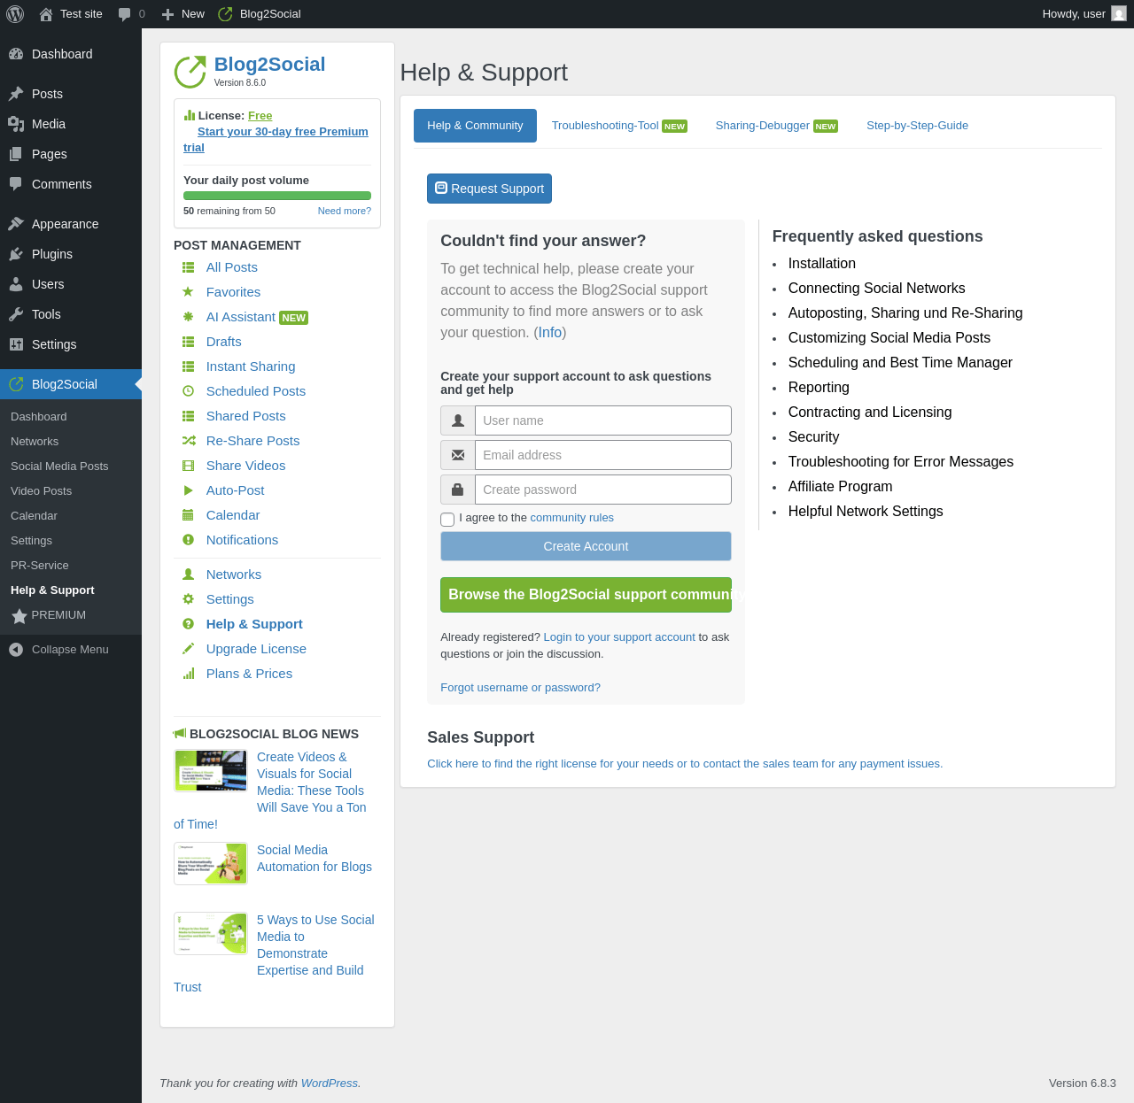Click the Settings sliders icon in sidebar
Screen dimensions: 1134x1103
(16, 344)
